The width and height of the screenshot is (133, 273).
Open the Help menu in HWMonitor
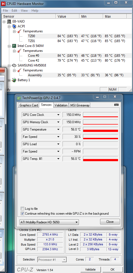pyautogui.click(x=35, y=11)
